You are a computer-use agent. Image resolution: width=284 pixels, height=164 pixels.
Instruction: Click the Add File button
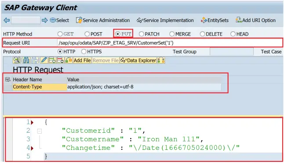[x=82, y=60]
